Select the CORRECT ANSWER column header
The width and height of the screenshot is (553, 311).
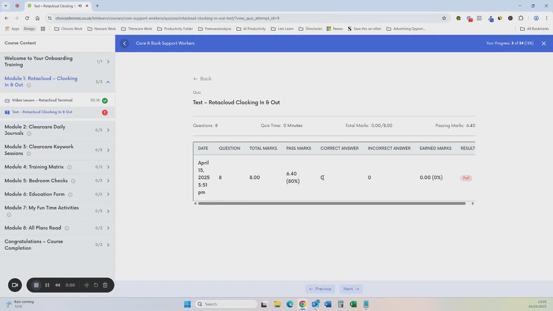(x=340, y=149)
